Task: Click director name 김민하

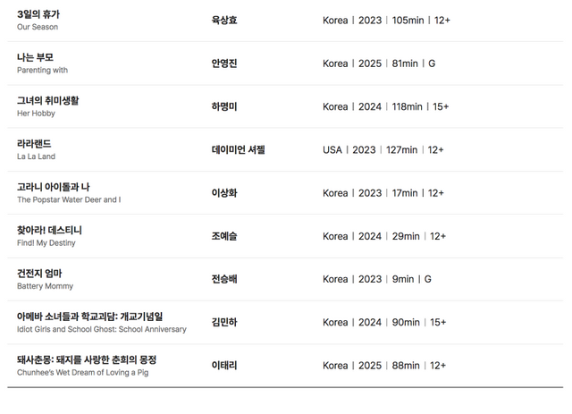Action: (x=224, y=322)
